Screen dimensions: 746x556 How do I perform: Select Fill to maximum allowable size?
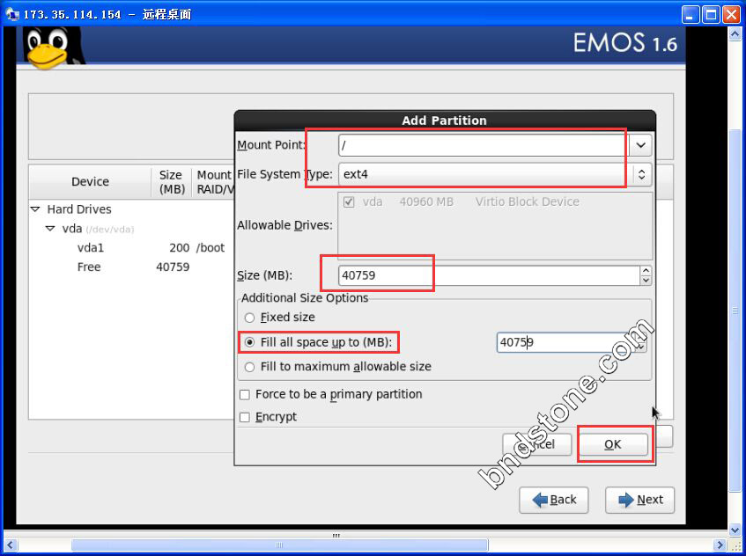pos(249,367)
